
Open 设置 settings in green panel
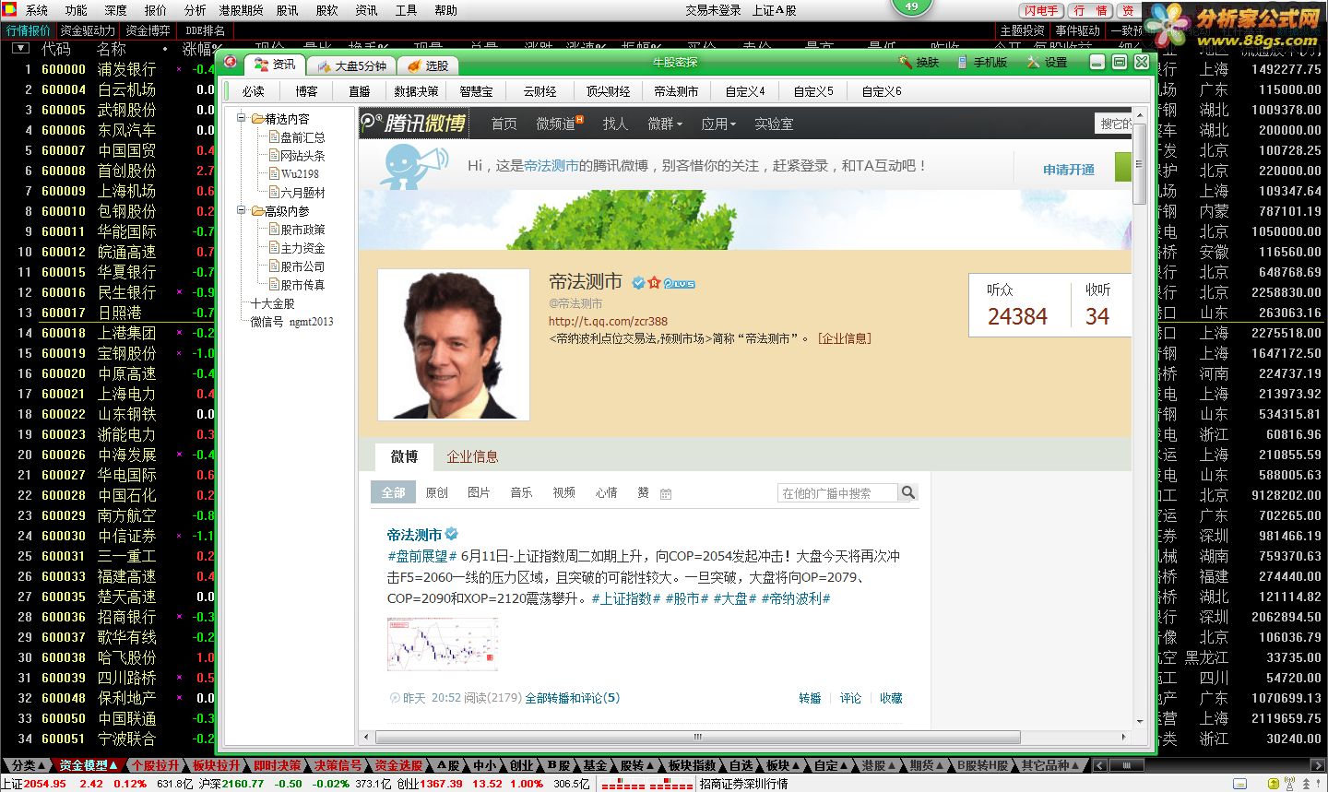point(1047,63)
